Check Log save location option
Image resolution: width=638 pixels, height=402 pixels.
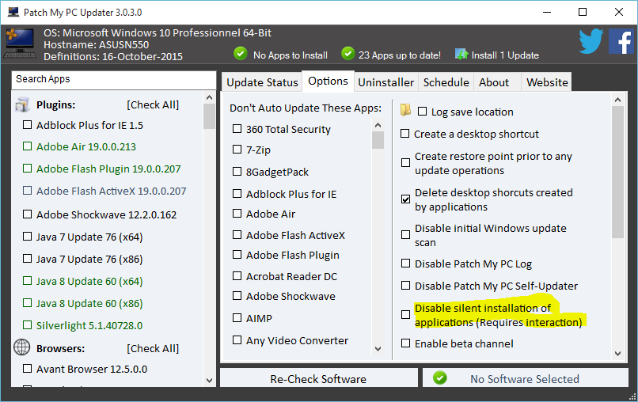coord(423,111)
